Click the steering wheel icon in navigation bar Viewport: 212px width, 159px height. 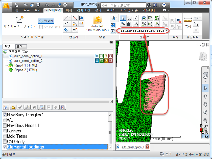tap(205, 75)
